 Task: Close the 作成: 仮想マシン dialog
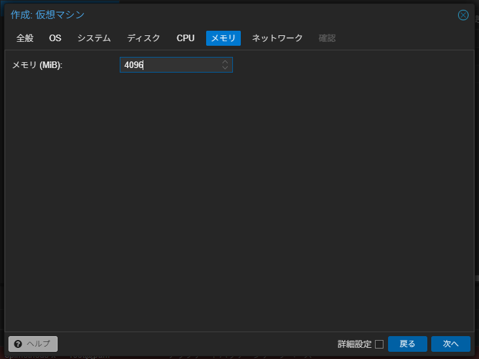(x=463, y=15)
